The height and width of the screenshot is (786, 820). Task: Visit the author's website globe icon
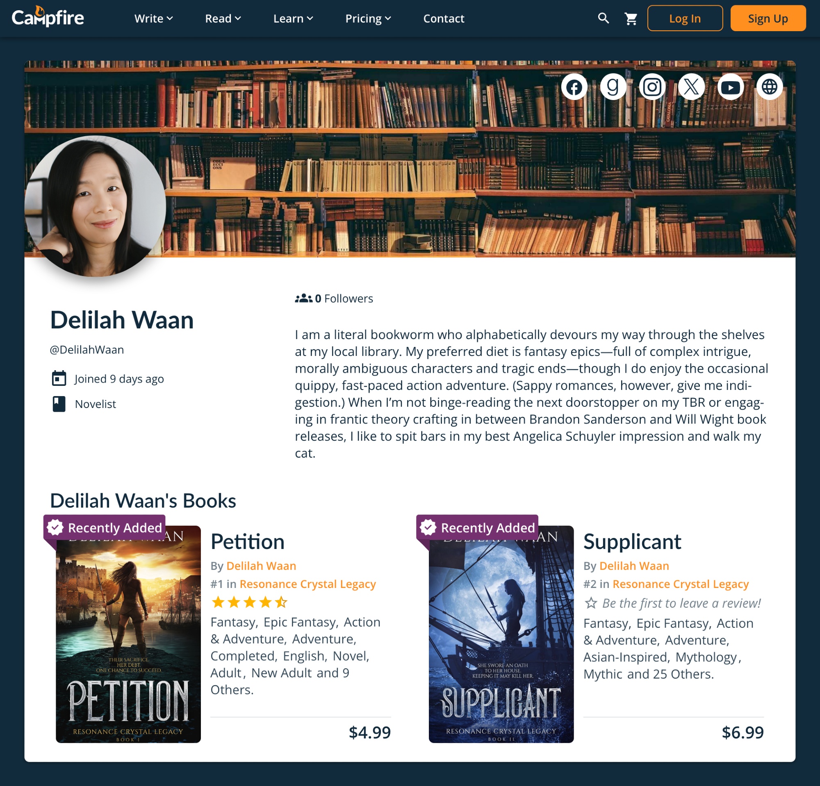770,87
